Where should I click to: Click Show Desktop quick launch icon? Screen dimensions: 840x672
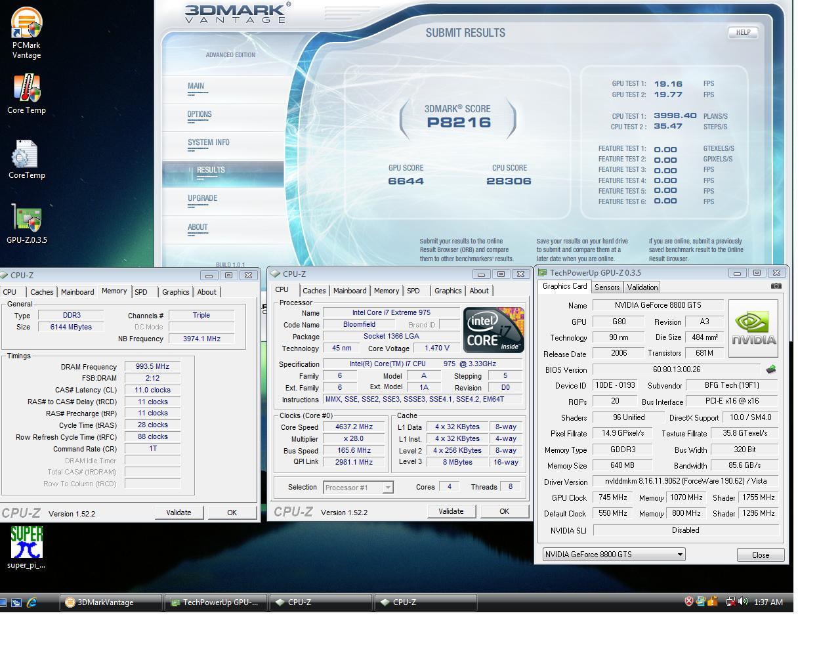[3, 602]
